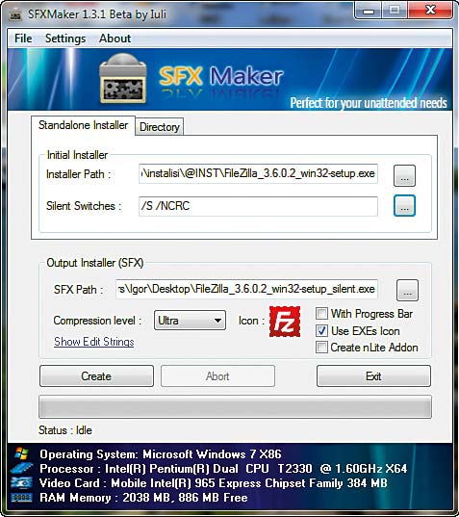The width and height of the screenshot is (459, 517).
Task: Click the 'Compression level :' label
Action: [97, 321]
